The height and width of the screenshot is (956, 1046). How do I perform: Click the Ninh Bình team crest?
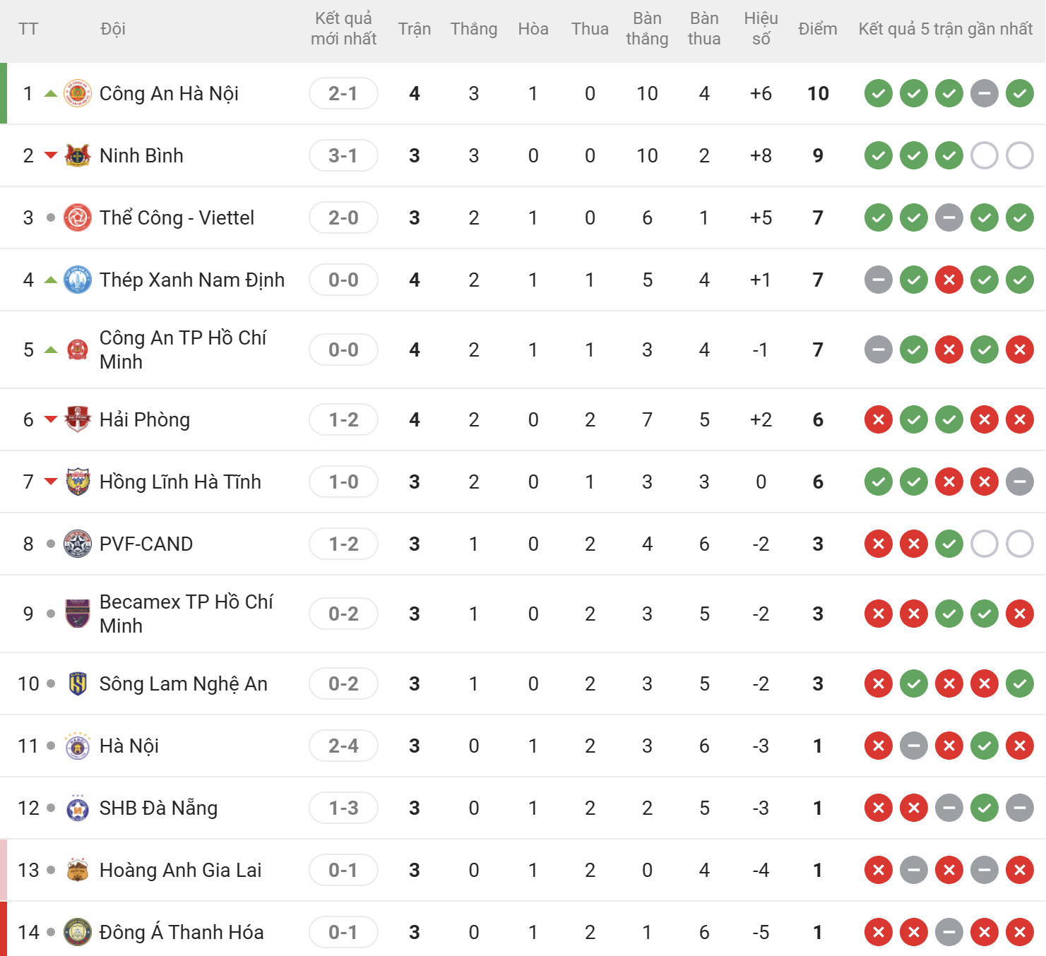point(78,155)
